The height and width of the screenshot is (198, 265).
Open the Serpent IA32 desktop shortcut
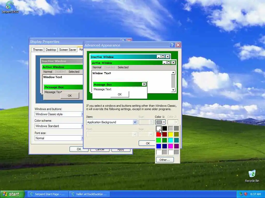(10, 7)
